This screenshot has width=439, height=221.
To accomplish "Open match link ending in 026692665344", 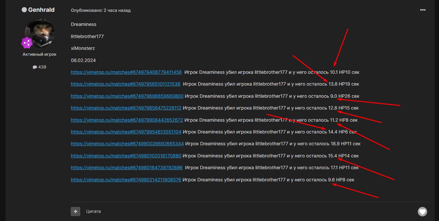I will coord(127,144).
